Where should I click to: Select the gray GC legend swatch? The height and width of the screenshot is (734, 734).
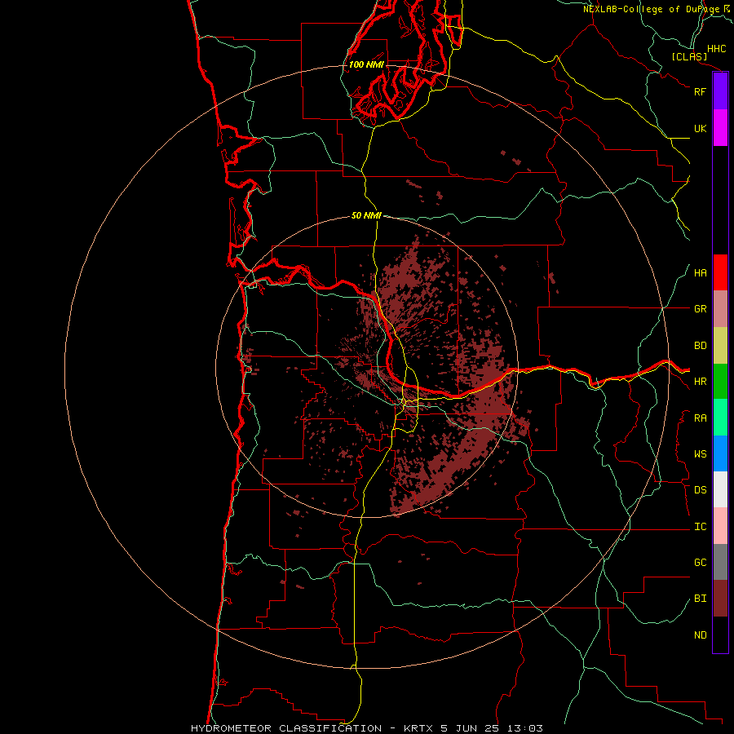[x=720, y=562]
